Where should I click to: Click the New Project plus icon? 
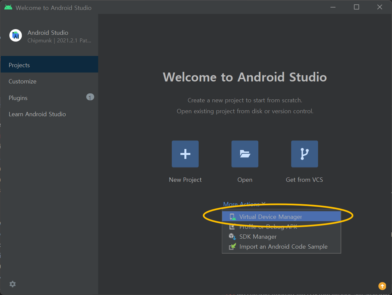185,154
